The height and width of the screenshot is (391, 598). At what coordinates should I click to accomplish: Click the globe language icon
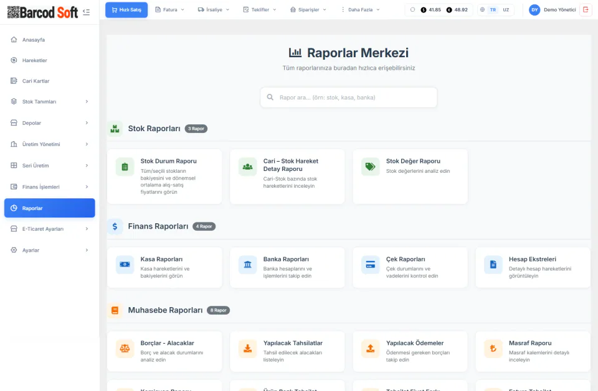pyautogui.click(x=482, y=10)
